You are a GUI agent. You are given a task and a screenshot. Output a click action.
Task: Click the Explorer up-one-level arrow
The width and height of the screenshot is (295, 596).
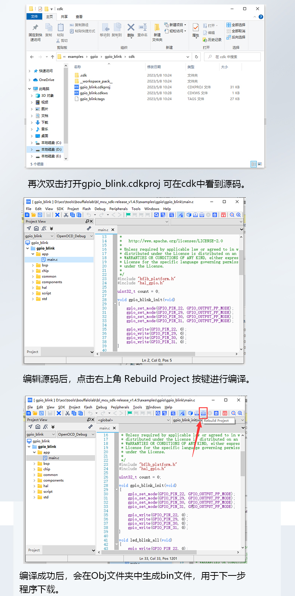pyautogui.click(x=52, y=57)
